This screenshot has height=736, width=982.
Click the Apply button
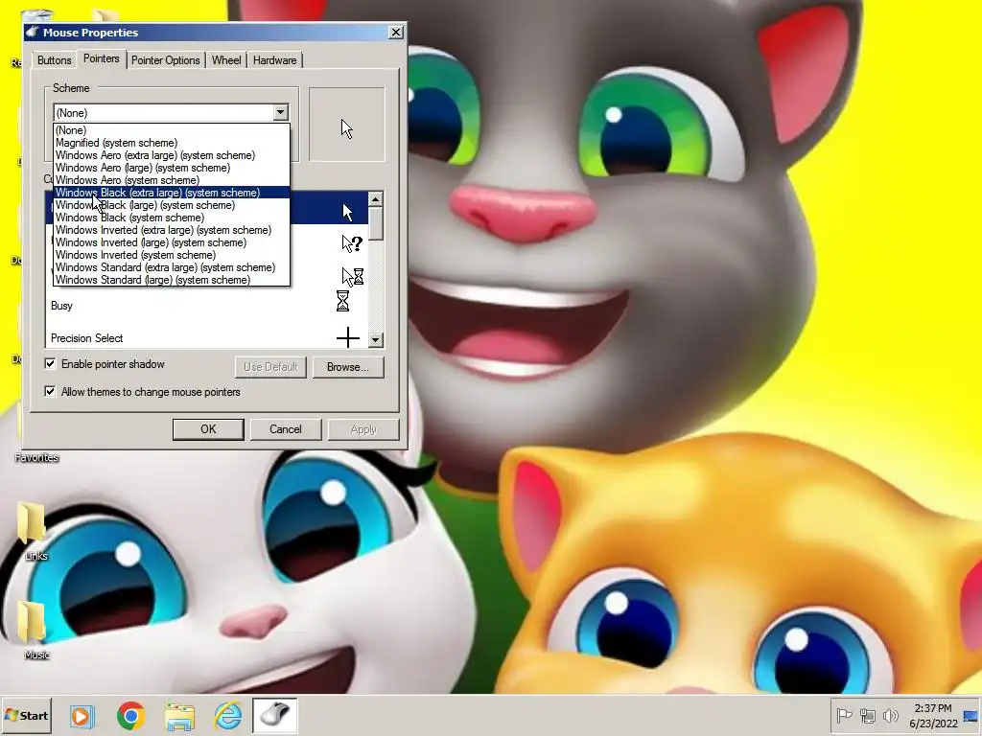click(x=363, y=429)
